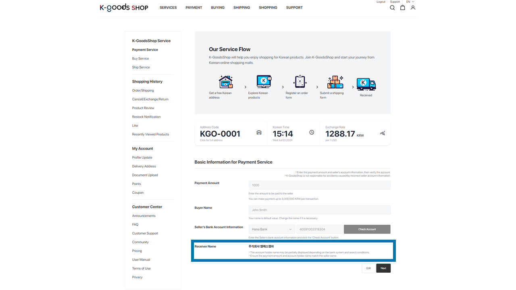This screenshot has height=290, width=516.
Task: Click the top Support link
Action: pyautogui.click(x=395, y=2)
